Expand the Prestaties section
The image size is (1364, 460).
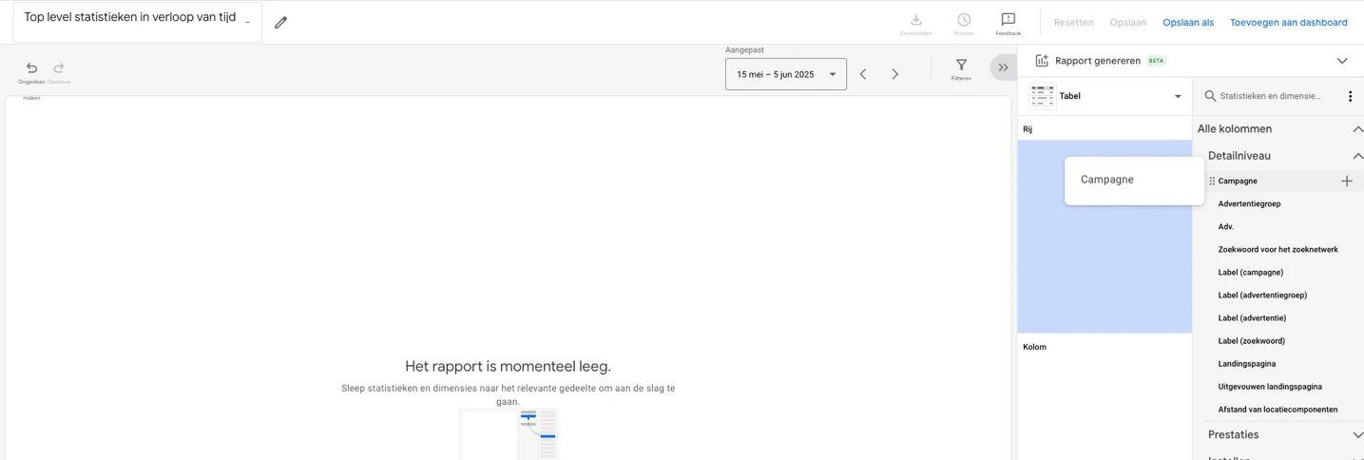(x=1357, y=435)
